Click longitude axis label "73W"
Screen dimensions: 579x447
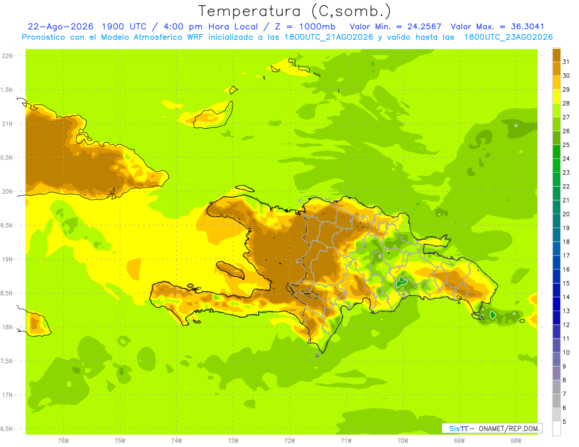point(233,441)
